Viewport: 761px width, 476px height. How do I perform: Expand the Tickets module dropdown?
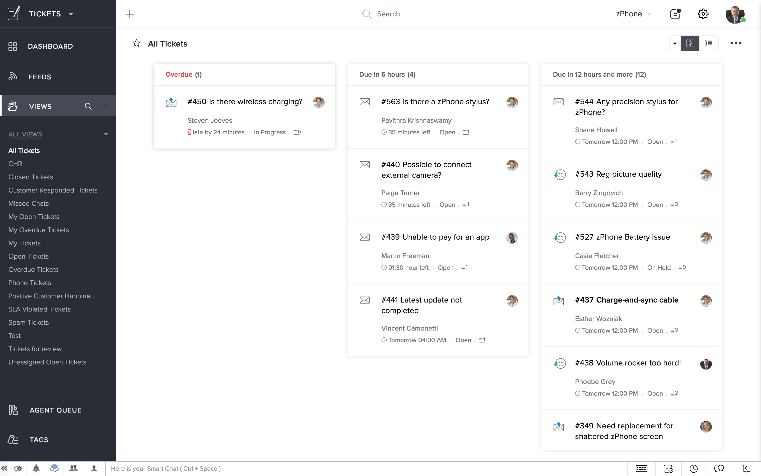pos(71,14)
